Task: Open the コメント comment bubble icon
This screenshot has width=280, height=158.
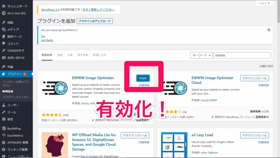Action: 4,44
